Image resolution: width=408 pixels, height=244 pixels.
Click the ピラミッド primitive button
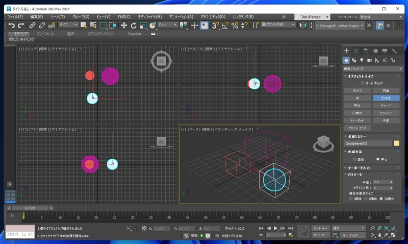click(386, 113)
